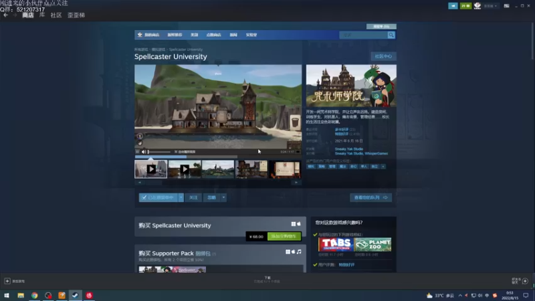Viewport: 535px width, 301px height.
Task: Toggle the autoplay videos checkbox
Action: [x=176, y=152]
